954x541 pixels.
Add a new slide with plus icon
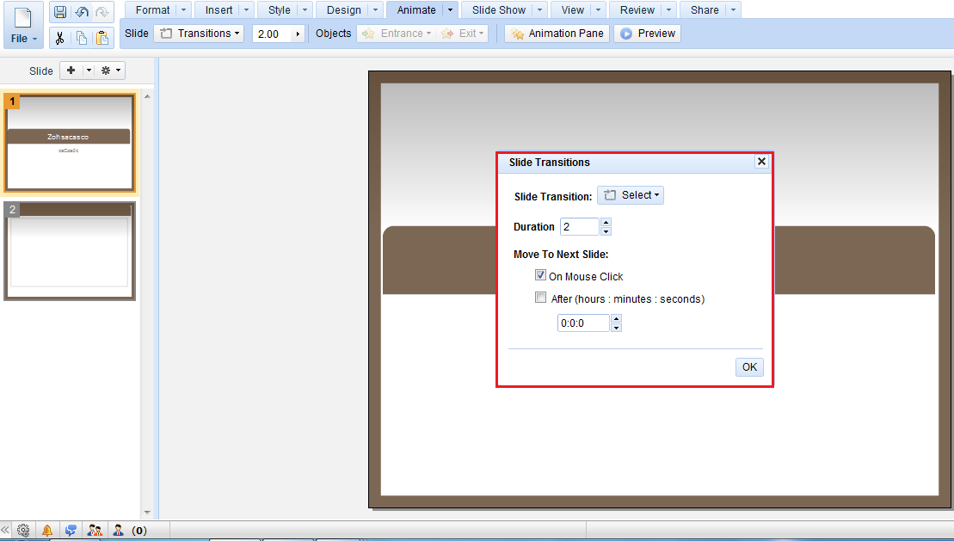(71, 71)
